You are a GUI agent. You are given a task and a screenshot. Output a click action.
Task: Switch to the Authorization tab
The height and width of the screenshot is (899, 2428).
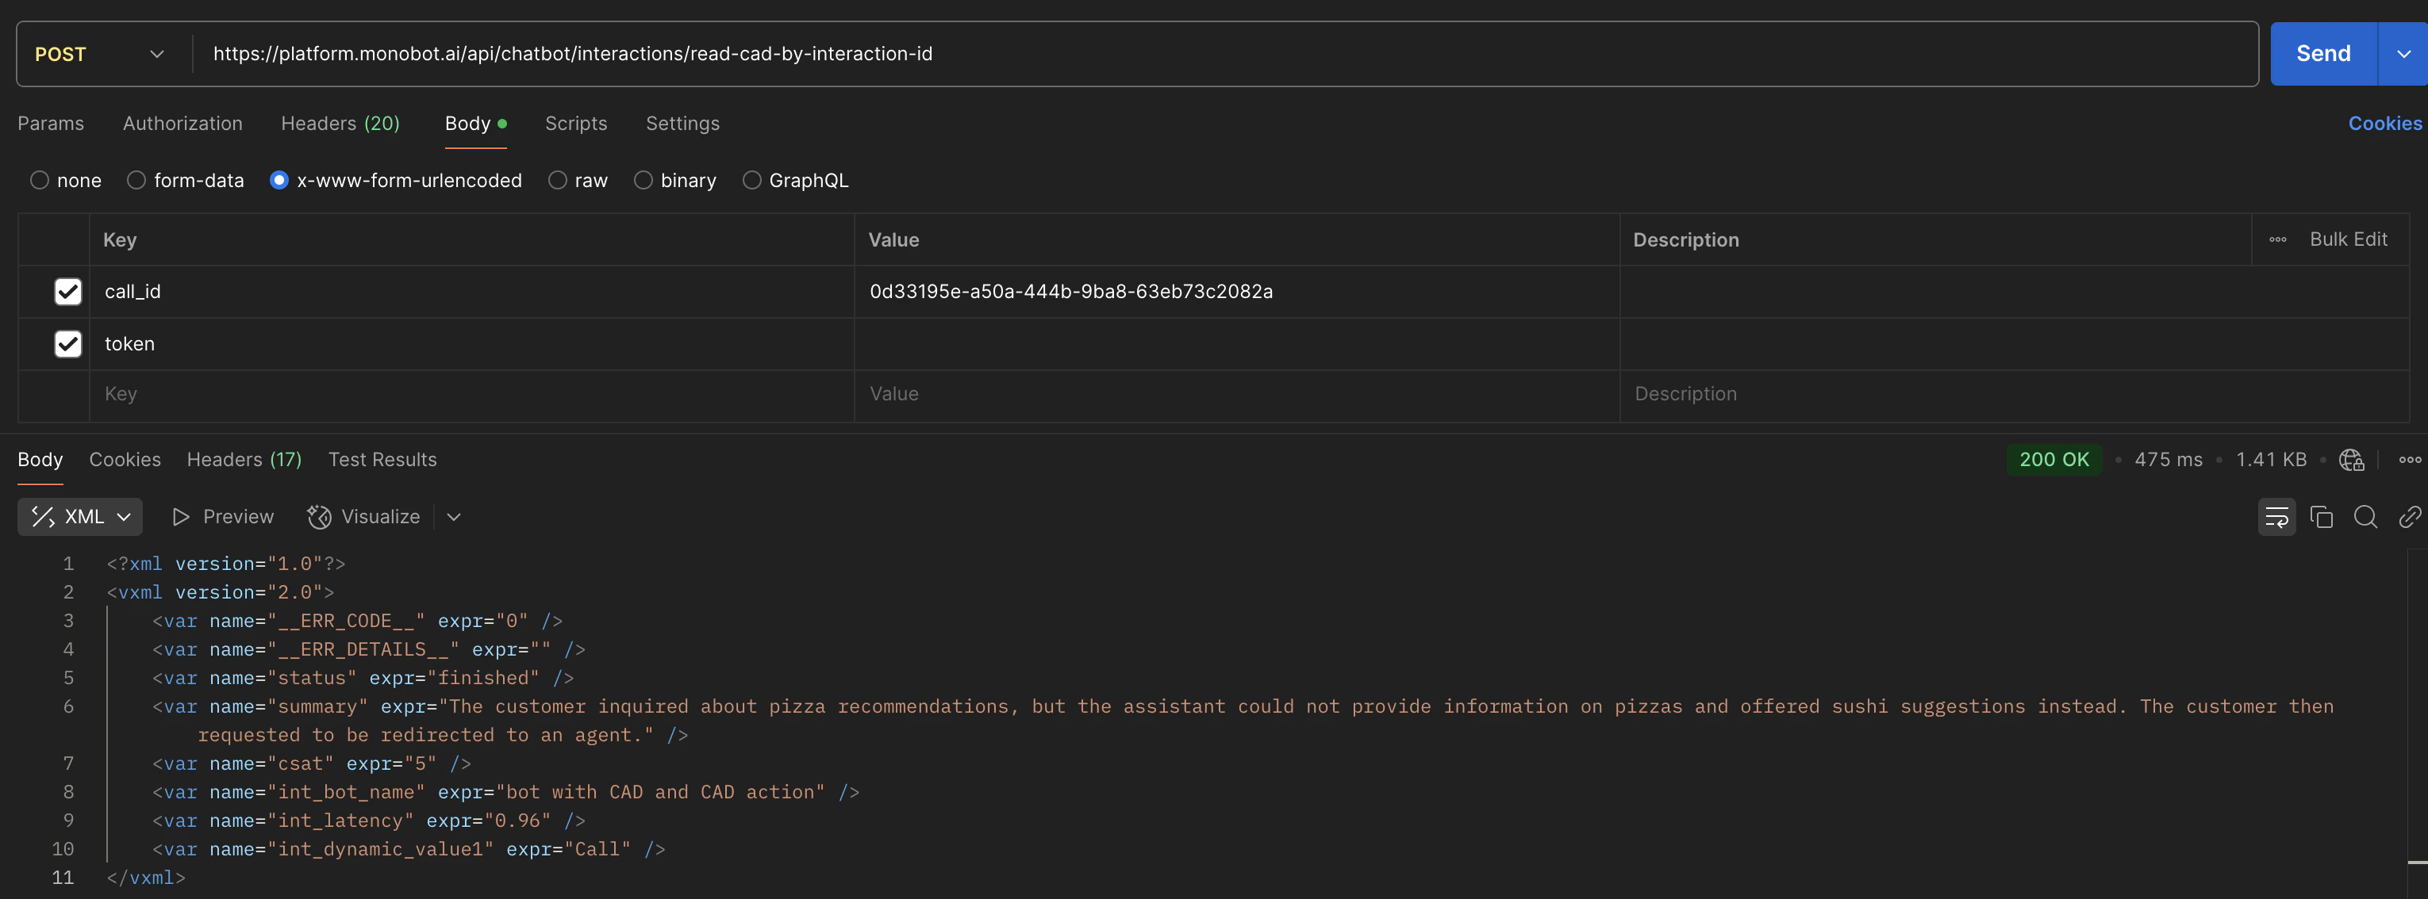point(182,124)
